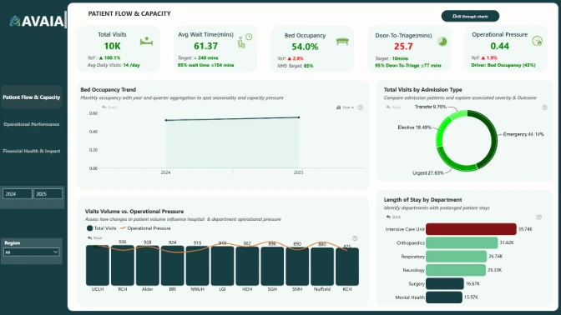Click the Drill through charts button

[470, 16]
